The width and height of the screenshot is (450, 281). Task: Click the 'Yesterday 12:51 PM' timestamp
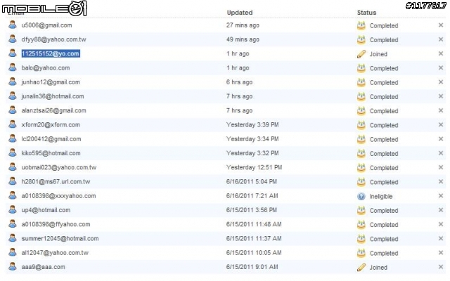[254, 167]
